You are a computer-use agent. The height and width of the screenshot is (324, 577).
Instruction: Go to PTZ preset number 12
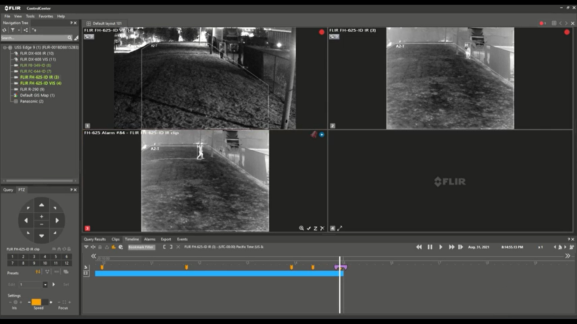(x=66, y=263)
